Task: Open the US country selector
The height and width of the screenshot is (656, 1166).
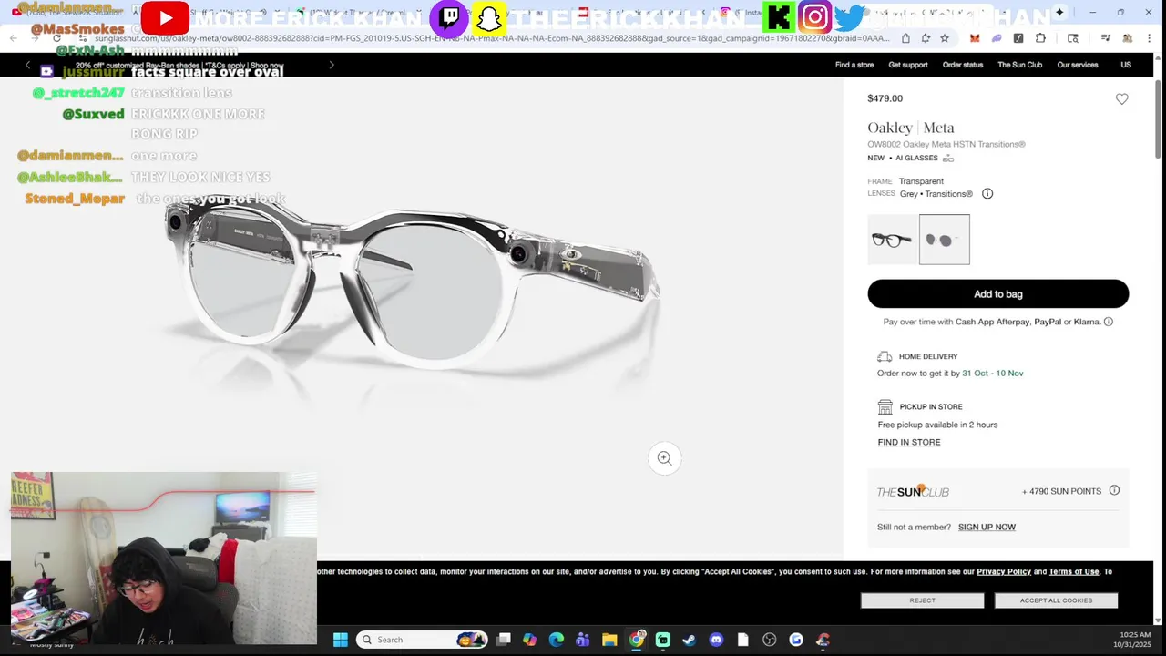Action: coord(1126,65)
